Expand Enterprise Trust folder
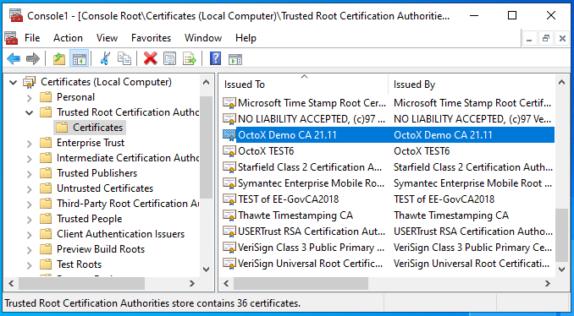Viewport: 574px width, 316px height. (x=30, y=143)
